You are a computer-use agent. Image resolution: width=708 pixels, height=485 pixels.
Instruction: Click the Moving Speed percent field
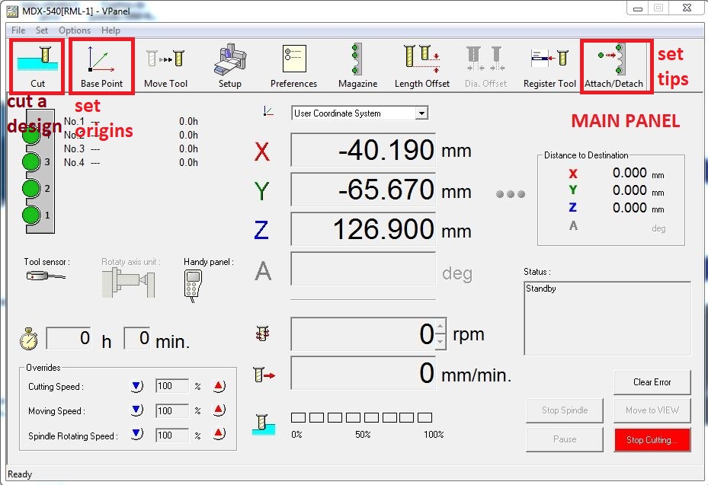172,410
